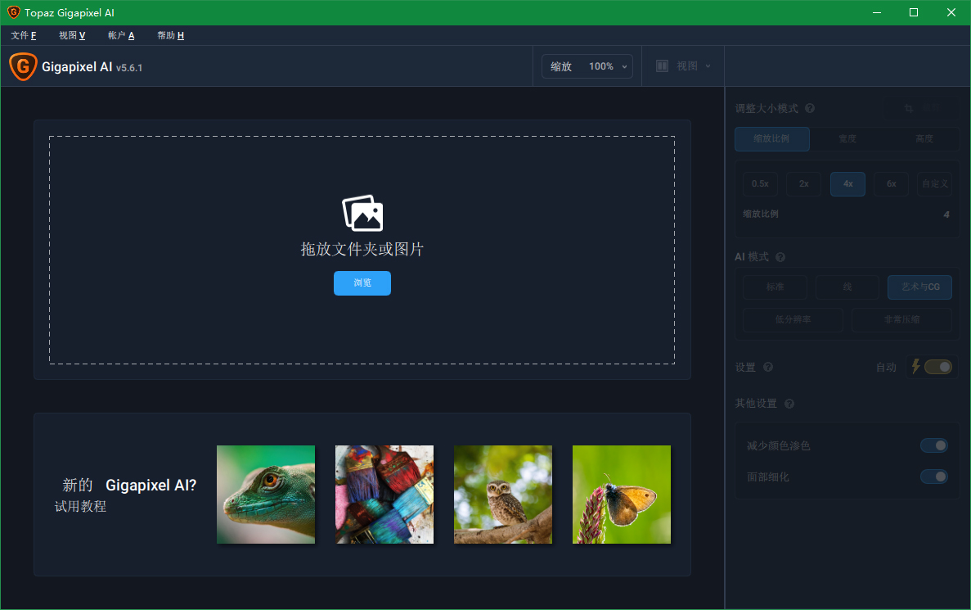Open the 文件 F menu
971x610 pixels.
click(x=24, y=35)
